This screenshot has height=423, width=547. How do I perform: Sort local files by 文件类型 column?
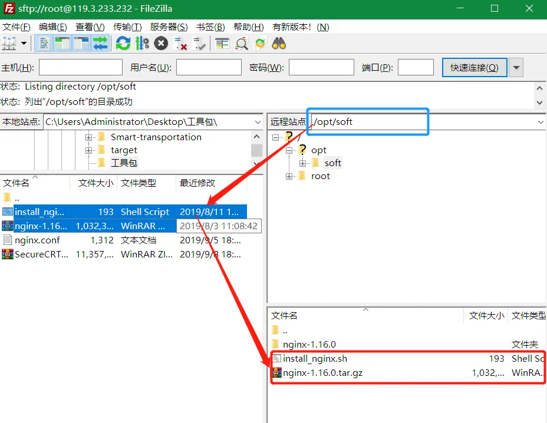[x=147, y=183]
